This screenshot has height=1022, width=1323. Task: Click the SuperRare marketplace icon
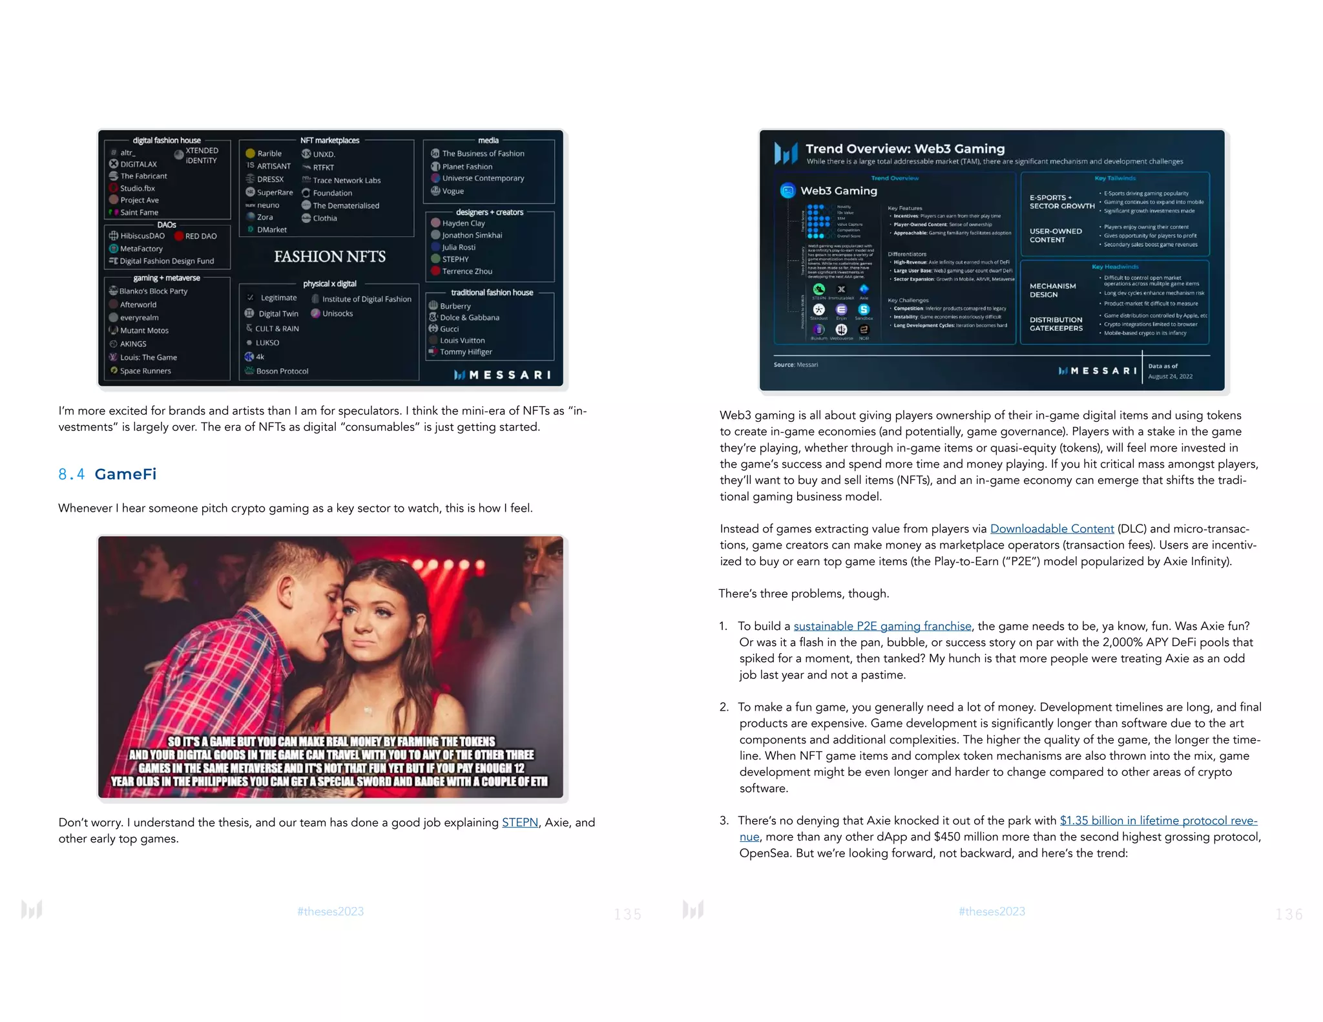(x=250, y=192)
